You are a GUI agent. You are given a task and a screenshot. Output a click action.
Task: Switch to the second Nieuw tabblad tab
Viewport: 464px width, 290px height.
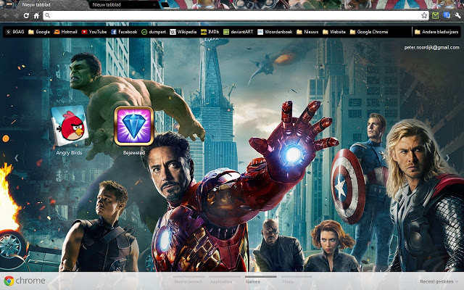point(109,4)
